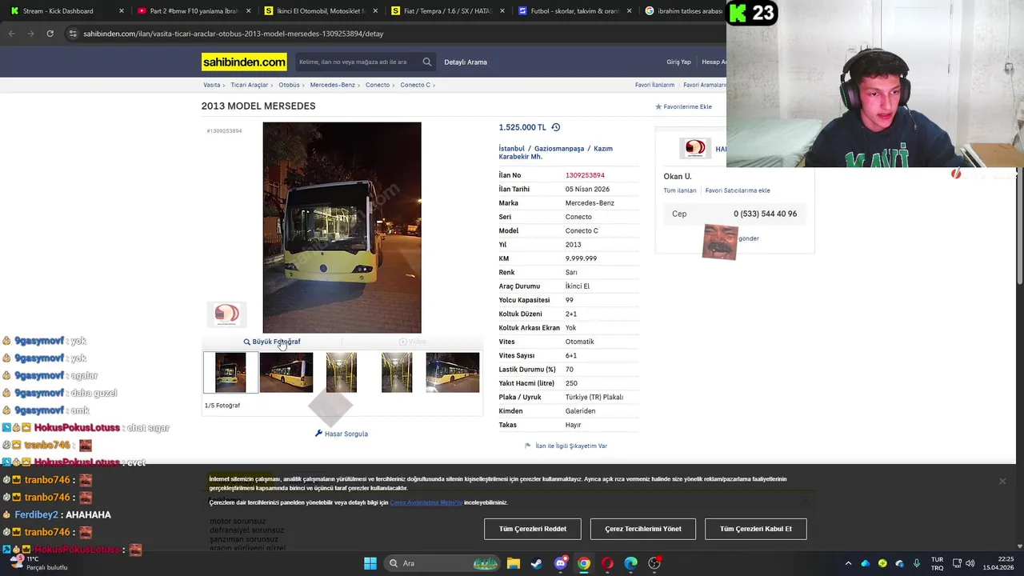1024x576 pixels.
Task: Switch to Futbol - skorlar tab
Action: click(574, 11)
